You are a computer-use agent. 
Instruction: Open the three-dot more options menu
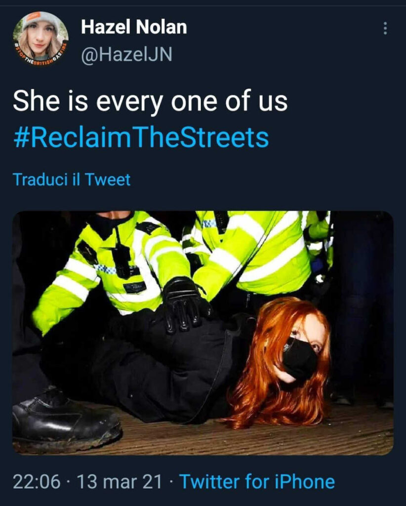[385, 28]
